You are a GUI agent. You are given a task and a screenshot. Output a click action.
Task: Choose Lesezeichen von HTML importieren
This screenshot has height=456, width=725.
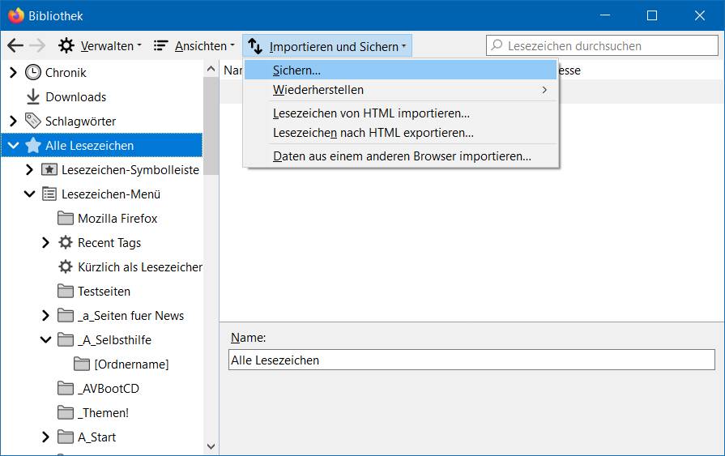pos(371,113)
